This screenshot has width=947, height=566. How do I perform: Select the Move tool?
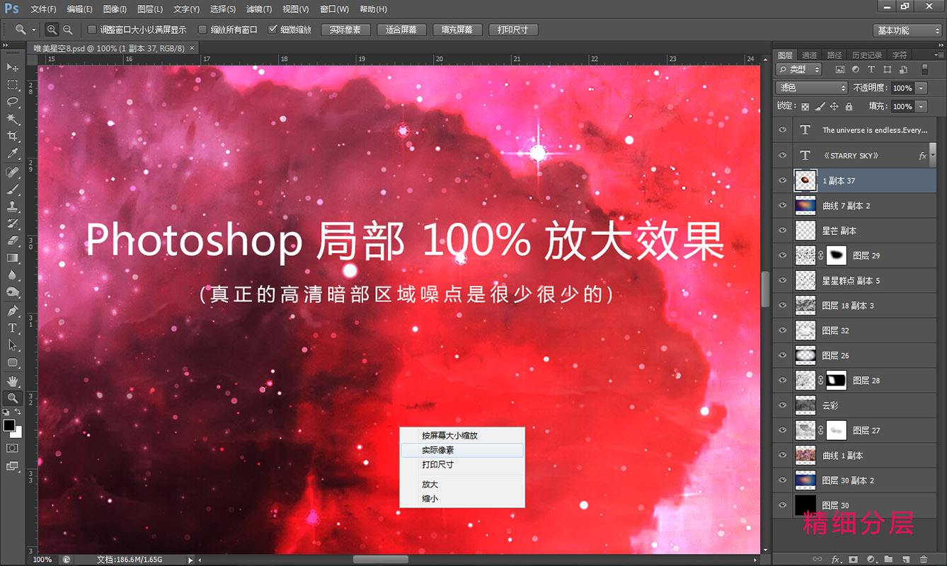[13, 67]
